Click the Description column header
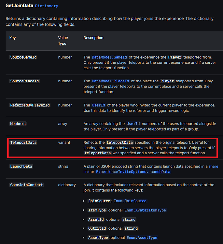The height and width of the screenshot is (244, 223). pyautogui.click(x=93, y=38)
